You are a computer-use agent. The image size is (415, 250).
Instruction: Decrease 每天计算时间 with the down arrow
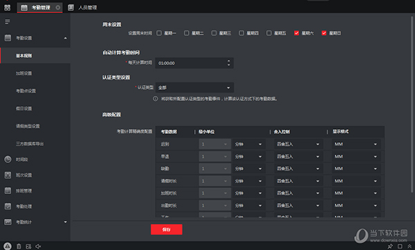[x=229, y=65]
